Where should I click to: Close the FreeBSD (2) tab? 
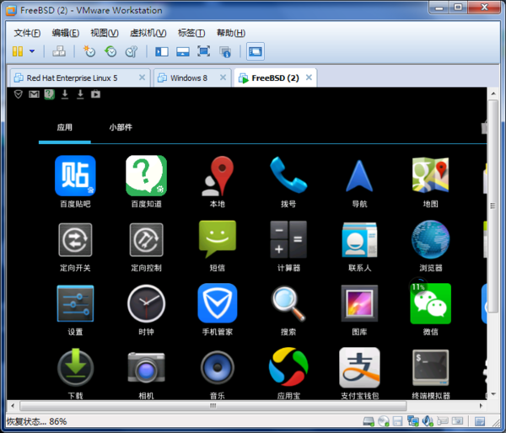pyautogui.click(x=310, y=78)
